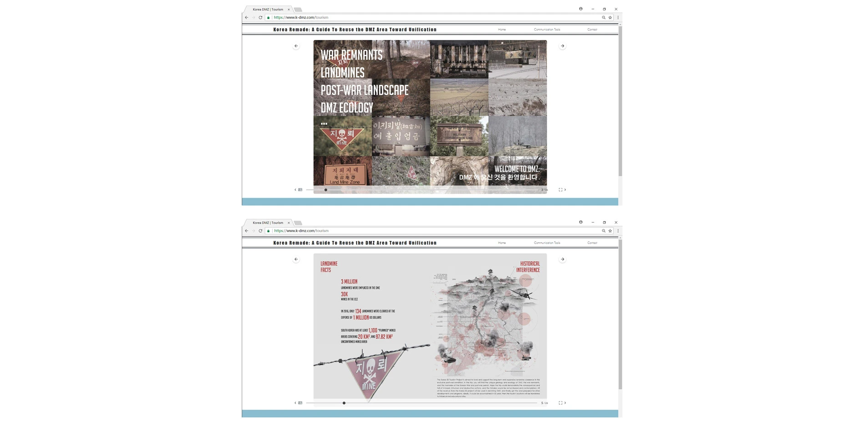Show the slide thumbnails icon under the bottom slideshow

pyautogui.click(x=300, y=403)
